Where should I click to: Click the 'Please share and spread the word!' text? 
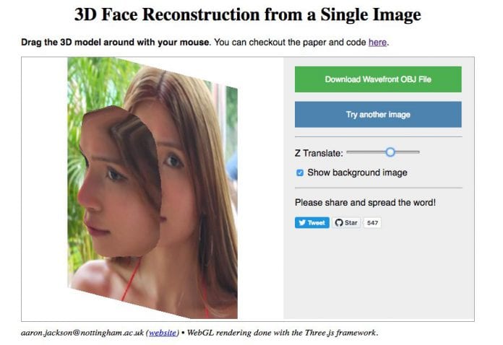(365, 203)
